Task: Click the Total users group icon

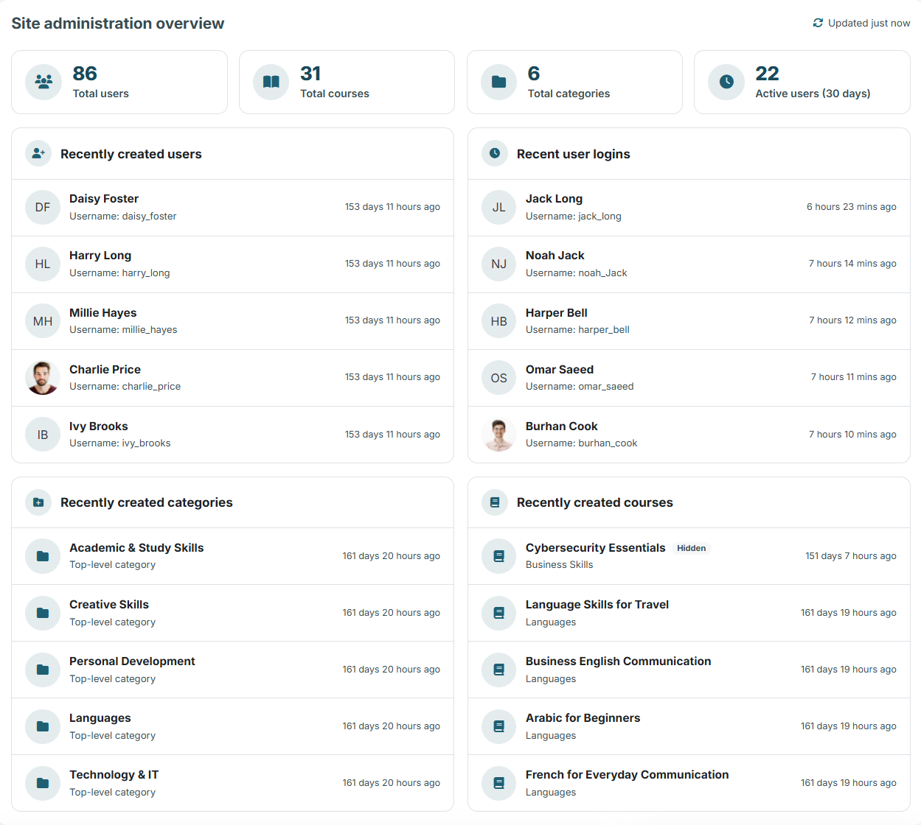Action: click(x=44, y=82)
